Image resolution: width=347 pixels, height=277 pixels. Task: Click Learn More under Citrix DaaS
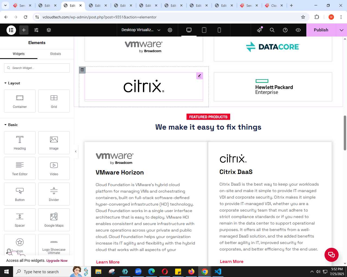232,262
